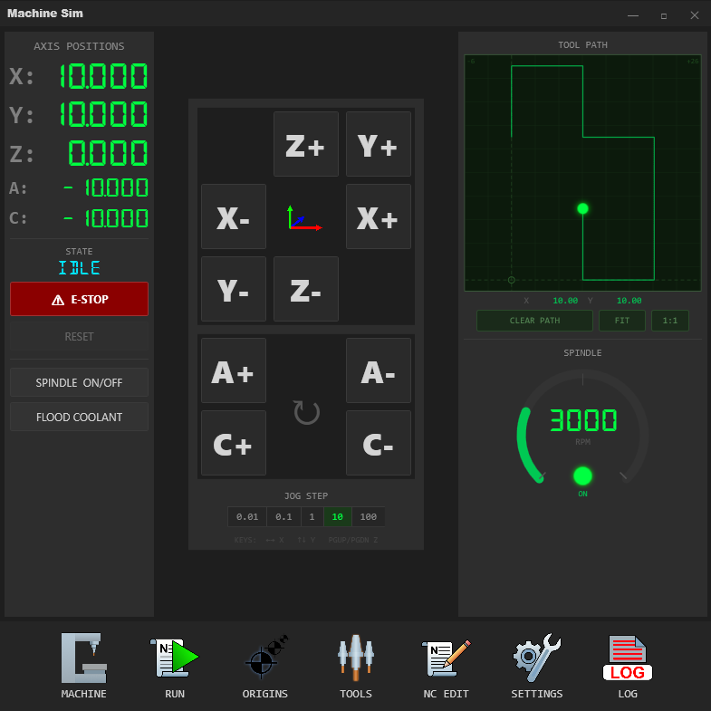Open the Origins icon
Screen dimensions: 711x711
pyautogui.click(x=265, y=658)
